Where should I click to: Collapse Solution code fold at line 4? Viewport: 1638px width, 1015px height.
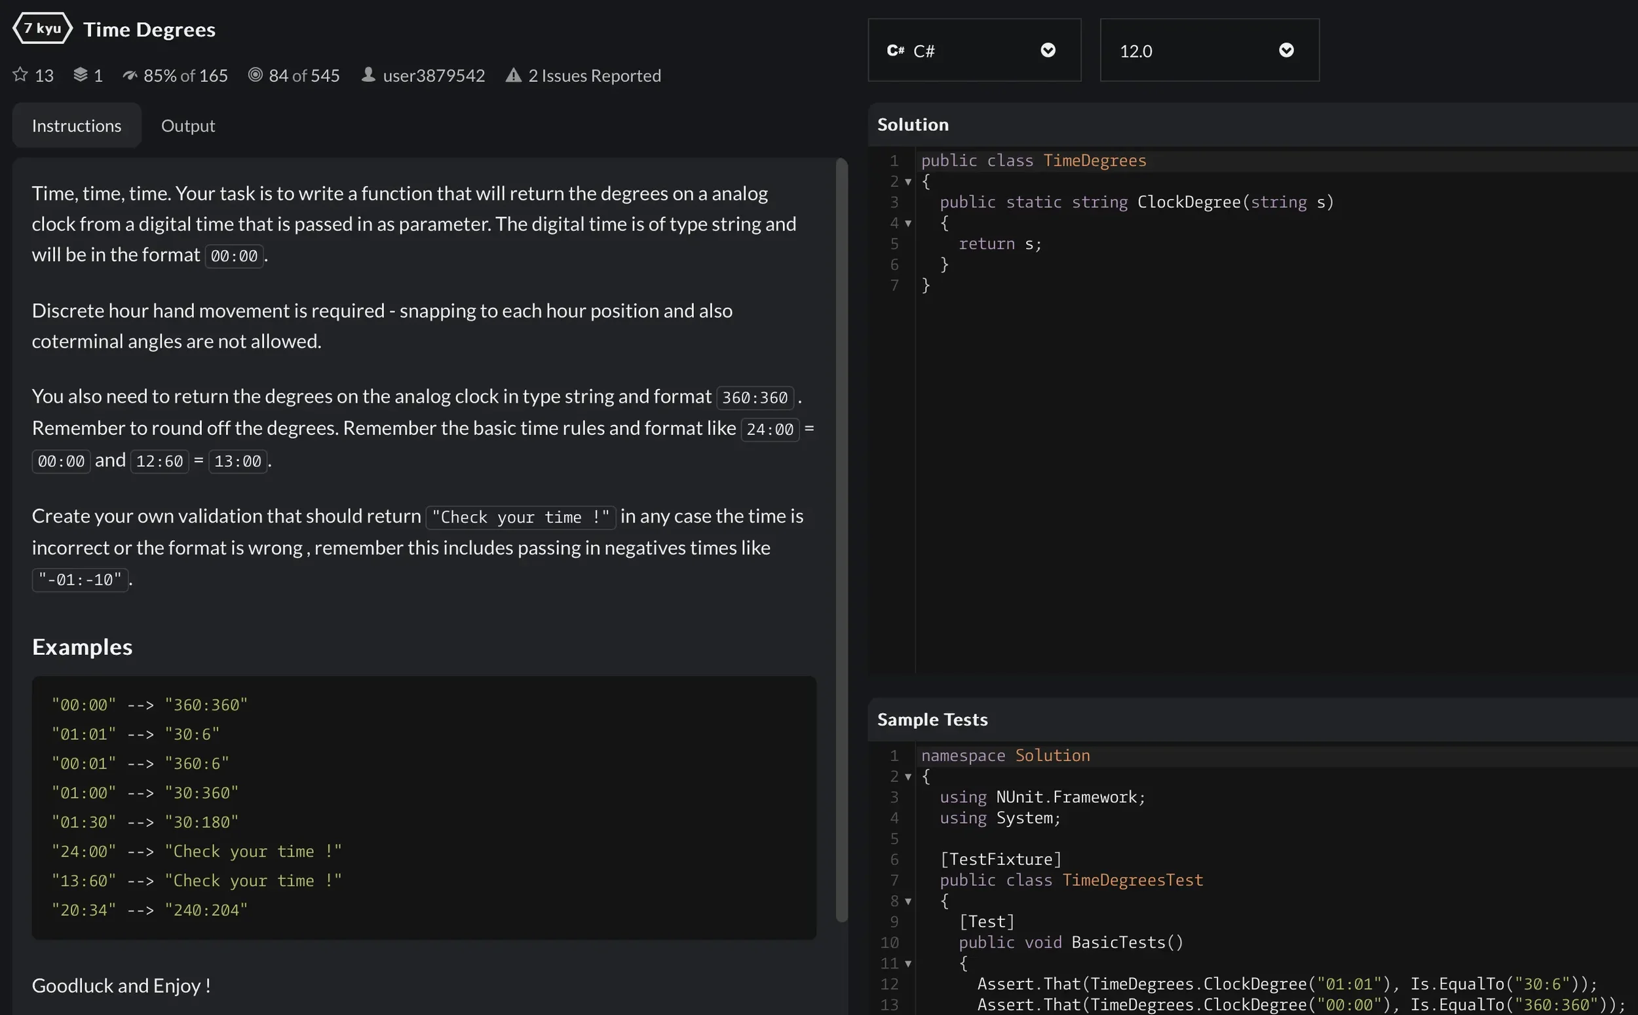pos(908,223)
